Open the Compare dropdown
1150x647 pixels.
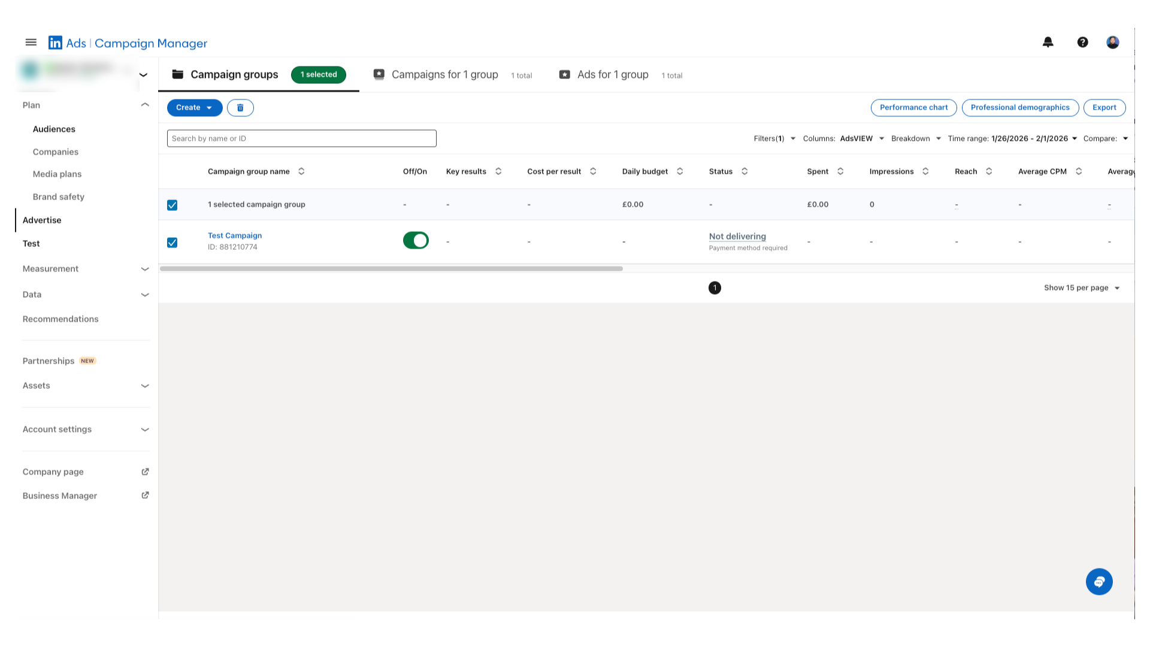(x=1106, y=138)
